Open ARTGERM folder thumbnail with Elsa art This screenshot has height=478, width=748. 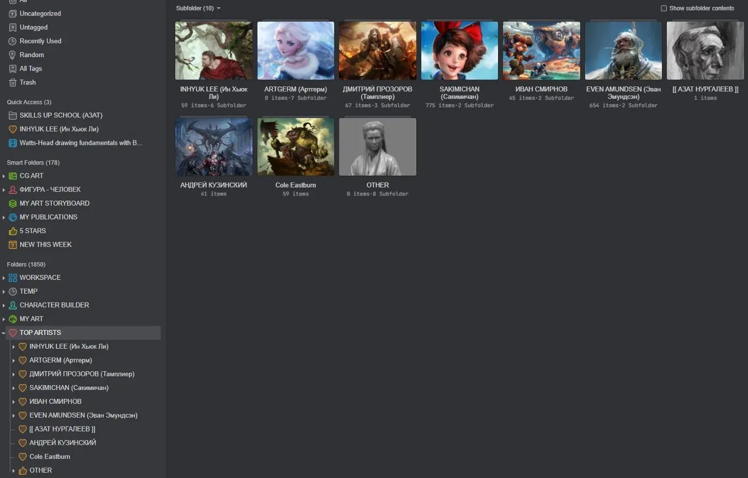295,51
